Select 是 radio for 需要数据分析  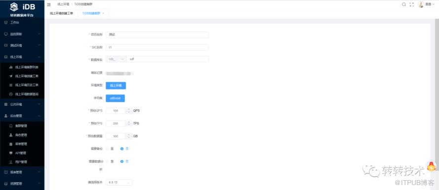point(107,161)
